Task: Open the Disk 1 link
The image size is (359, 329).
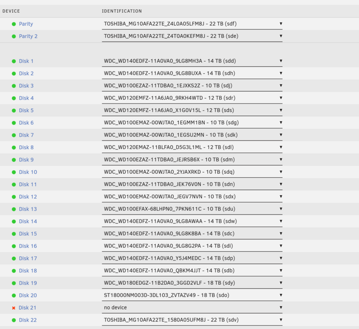Action: 26,61
